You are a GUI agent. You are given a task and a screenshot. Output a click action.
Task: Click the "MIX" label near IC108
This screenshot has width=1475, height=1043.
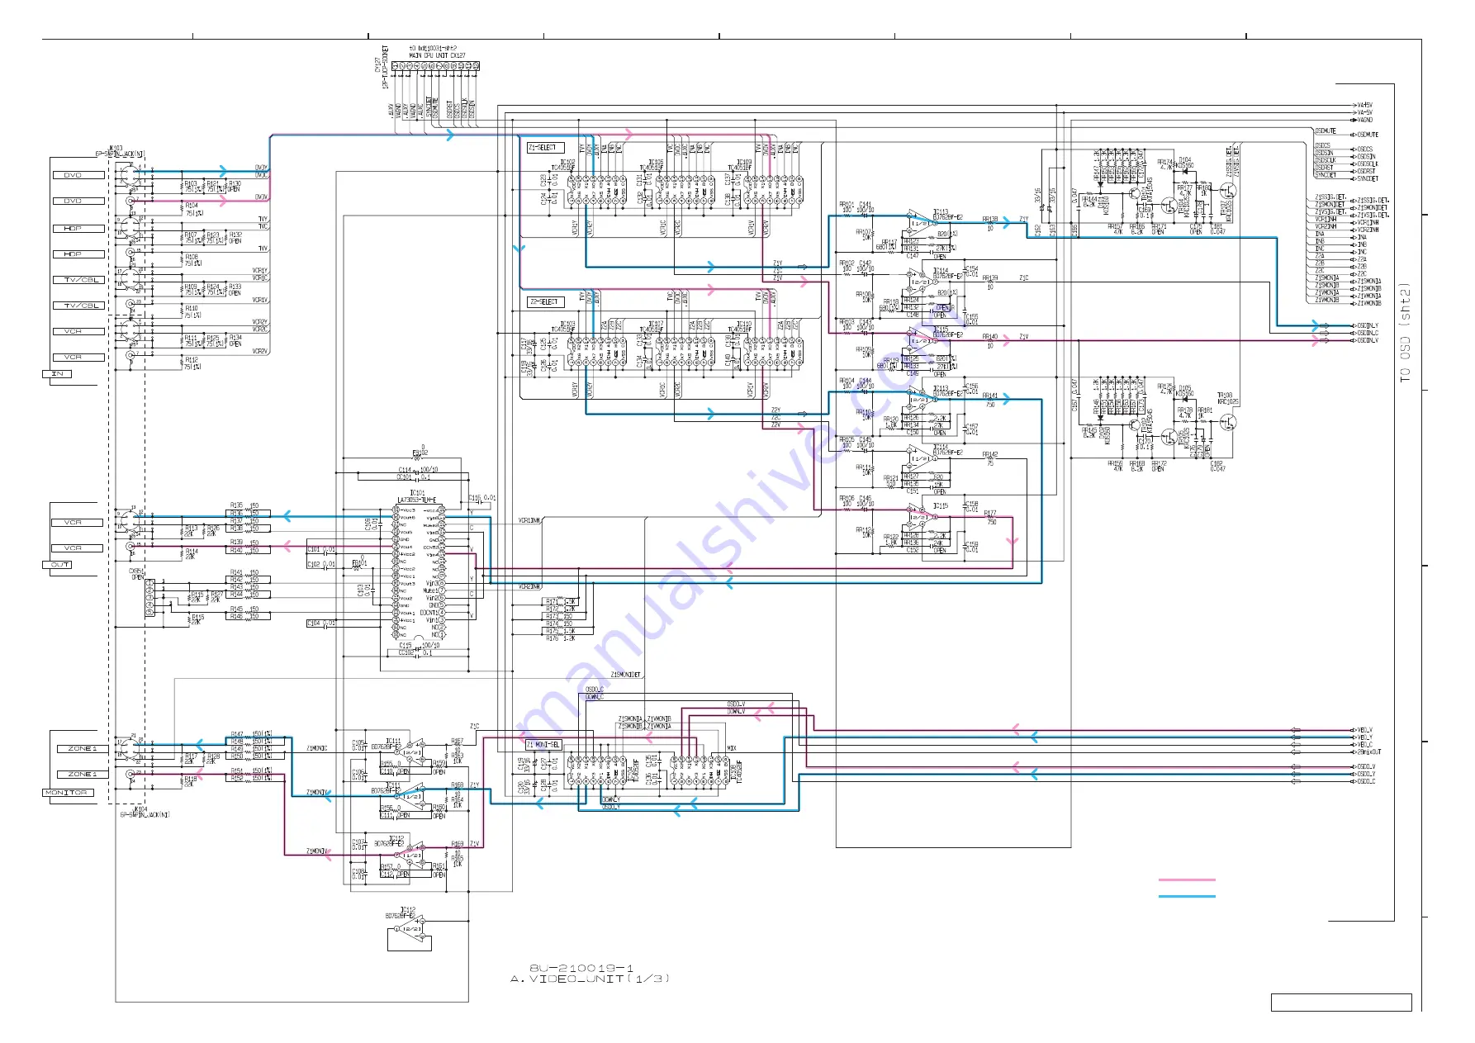pos(732,748)
